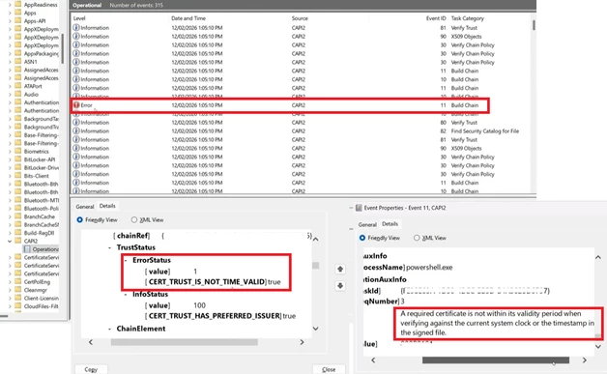
Task: Collapse the ErrorStatus node
Action: [x=126, y=260]
